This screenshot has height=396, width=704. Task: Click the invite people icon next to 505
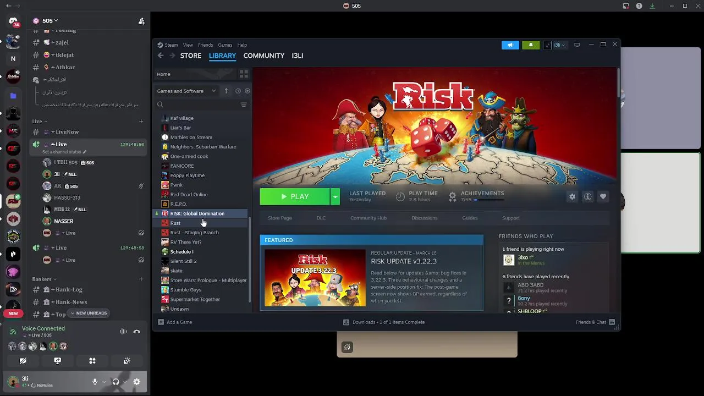tap(141, 21)
